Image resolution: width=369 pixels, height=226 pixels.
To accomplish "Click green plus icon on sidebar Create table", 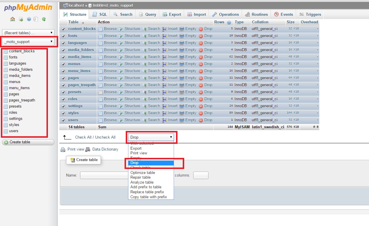I will [x=6, y=142].
